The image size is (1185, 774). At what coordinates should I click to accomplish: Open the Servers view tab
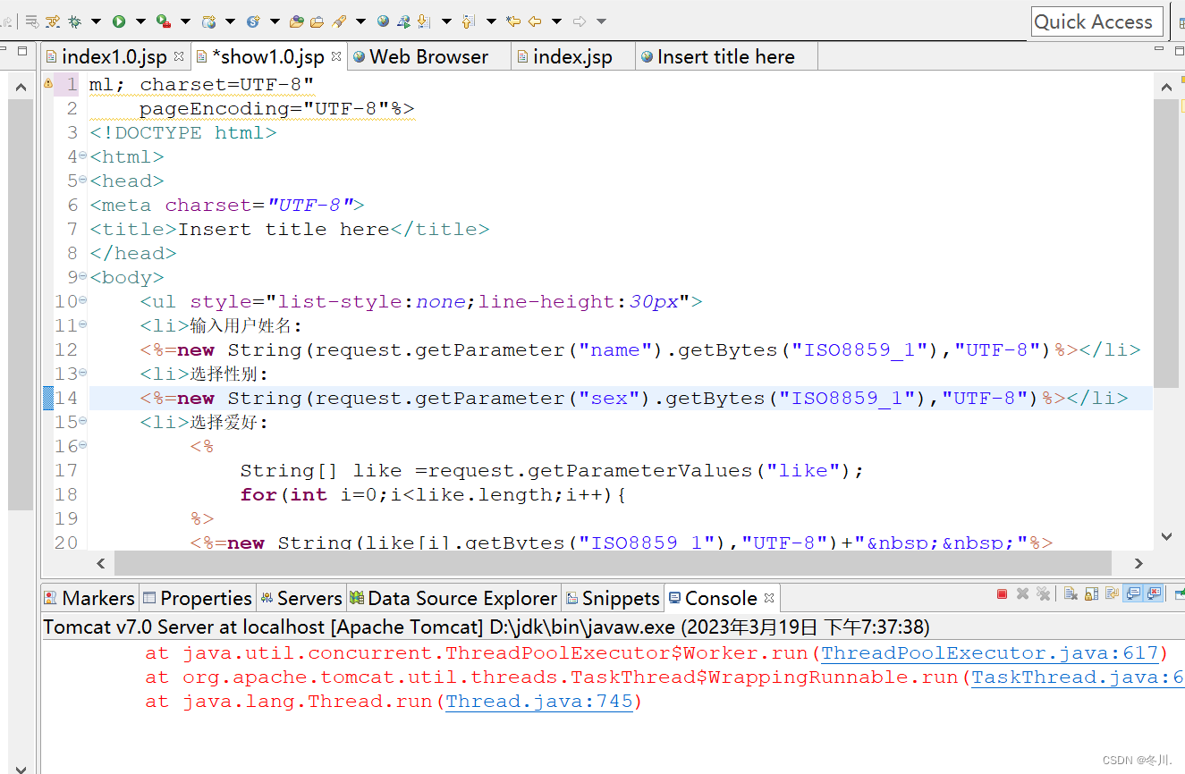point(301,598)
